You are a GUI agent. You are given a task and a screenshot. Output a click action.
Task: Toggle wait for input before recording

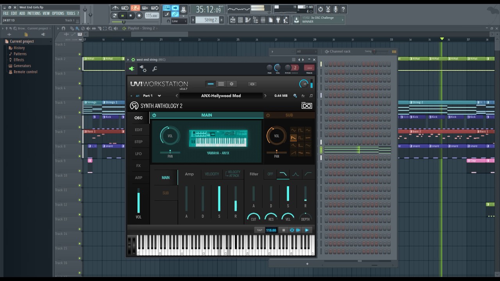point(125,8)
